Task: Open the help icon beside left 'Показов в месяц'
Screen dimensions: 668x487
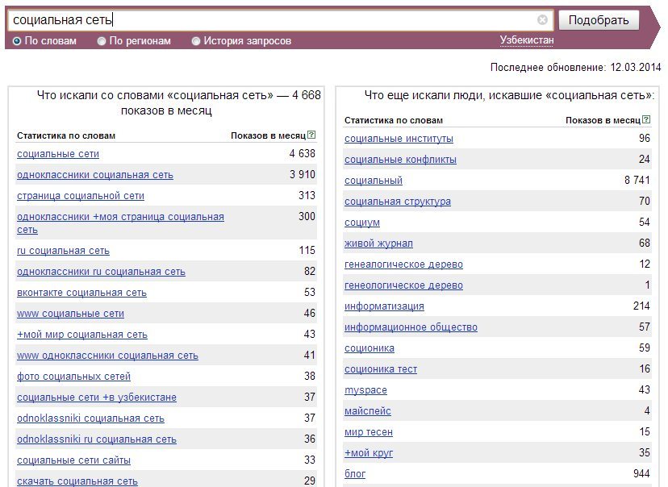Action: [x=311, y=135]
